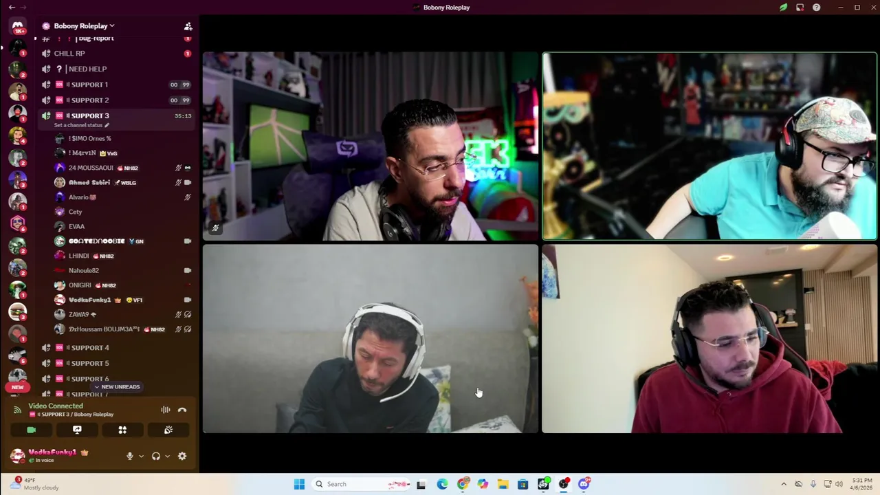The height and width of the screenshot is (495, 880).
Task: Focus the highlighted top-right video tile
Action: [709, 146]
